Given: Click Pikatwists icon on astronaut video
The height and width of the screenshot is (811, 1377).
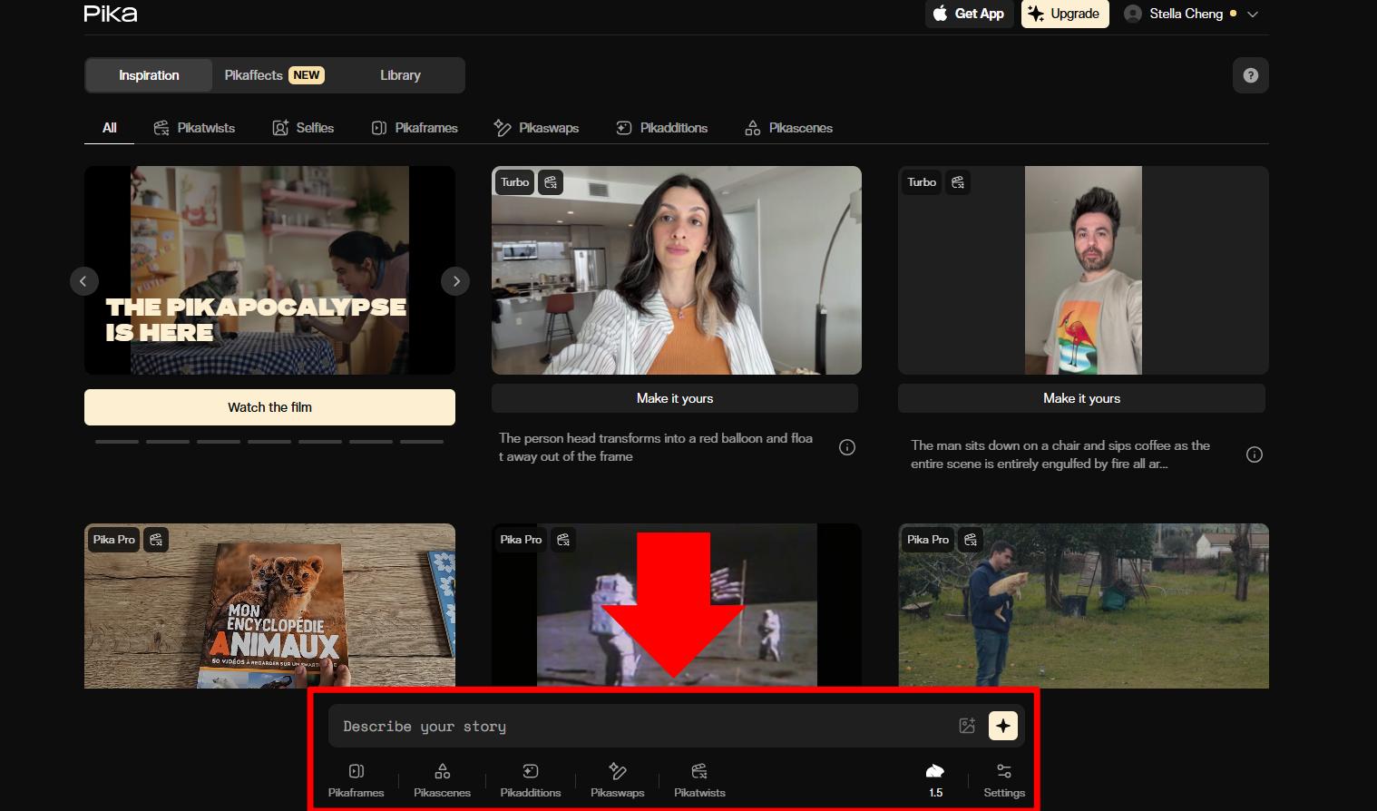Looking at the screenshot, I should click(563, 540).
